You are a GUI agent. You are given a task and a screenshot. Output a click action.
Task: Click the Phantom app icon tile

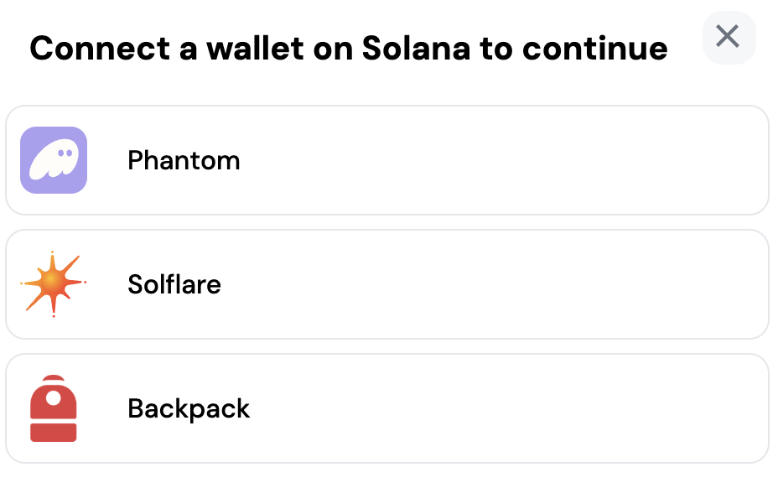[x=54, y=160]
